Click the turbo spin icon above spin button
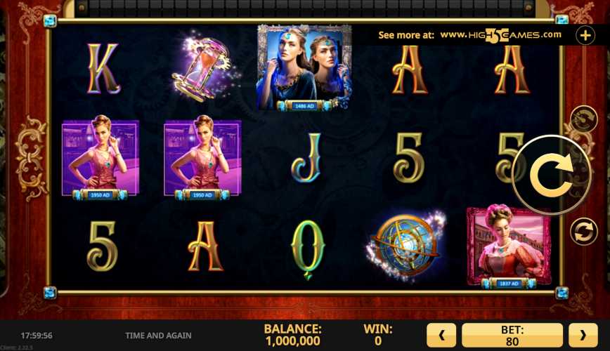This screenshot has height=351, width=610. pyautogui.click(x=583, y=119)
